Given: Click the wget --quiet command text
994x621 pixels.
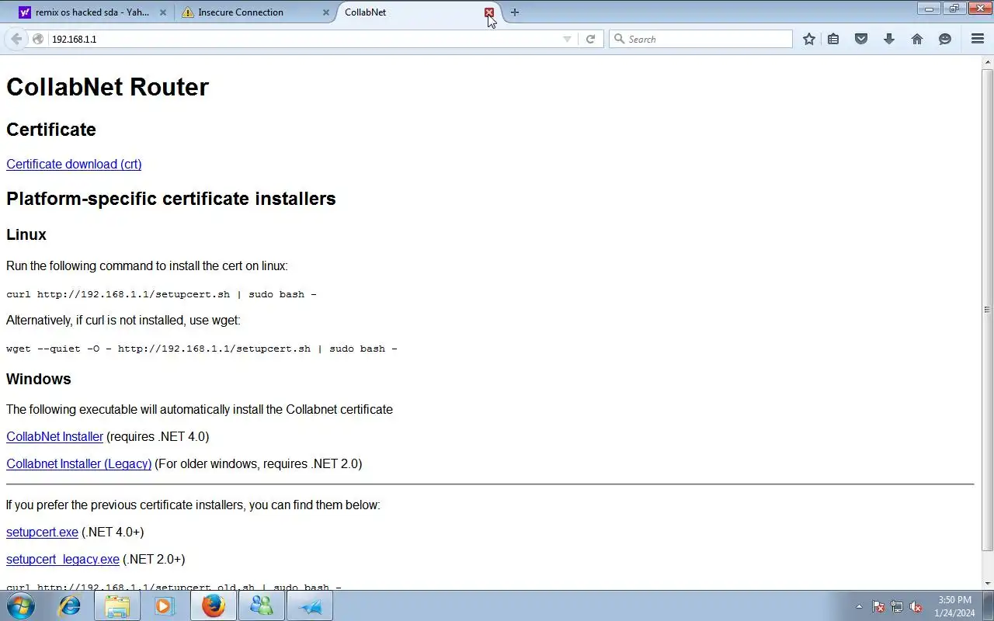Looking at the screenshot, I should [x=202, y=349].
